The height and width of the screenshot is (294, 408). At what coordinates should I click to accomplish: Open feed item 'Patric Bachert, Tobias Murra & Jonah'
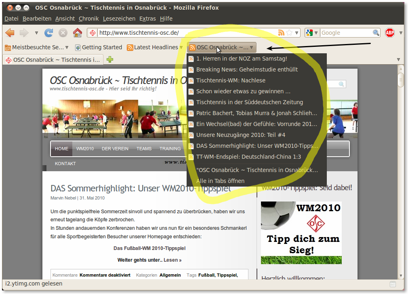click(257, 113)
